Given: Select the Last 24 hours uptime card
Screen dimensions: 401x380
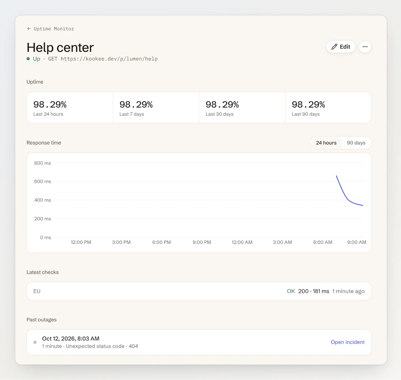Looking at the screenshot, I should click(70, 108).
